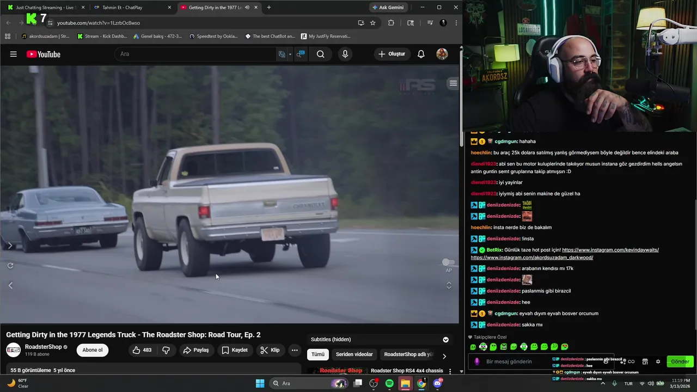Viewport: 697px width, 392px height.
Task: Open the kevindaywaits Instagram link in chat
Action: [610, 250]
